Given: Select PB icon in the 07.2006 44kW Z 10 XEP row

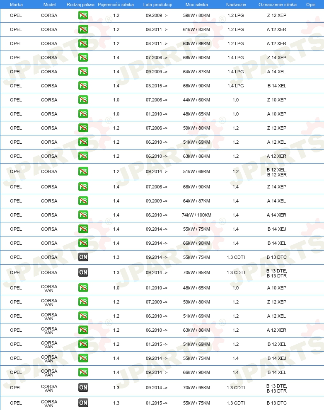Looking at the screenshot, I should (83, 100).
